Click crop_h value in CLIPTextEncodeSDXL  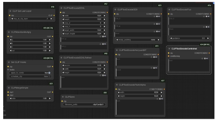point(101,27)
